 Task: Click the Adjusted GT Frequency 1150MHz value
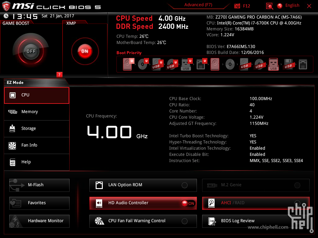point(259,123)
